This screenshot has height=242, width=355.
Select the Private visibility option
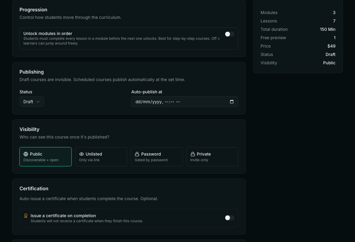[212, 157]
